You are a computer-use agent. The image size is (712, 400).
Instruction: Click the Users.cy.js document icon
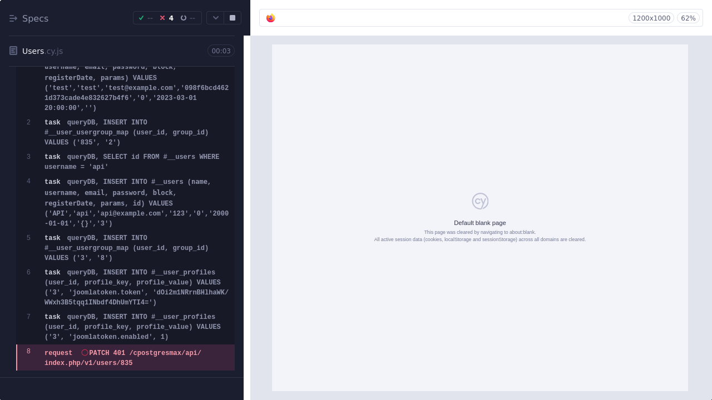(x=13, y=51)
